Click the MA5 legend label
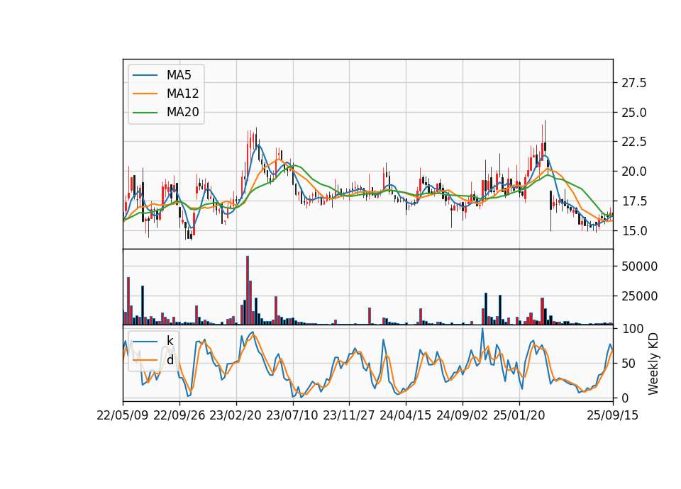This screenshot has height=489, width=681. 179,75
